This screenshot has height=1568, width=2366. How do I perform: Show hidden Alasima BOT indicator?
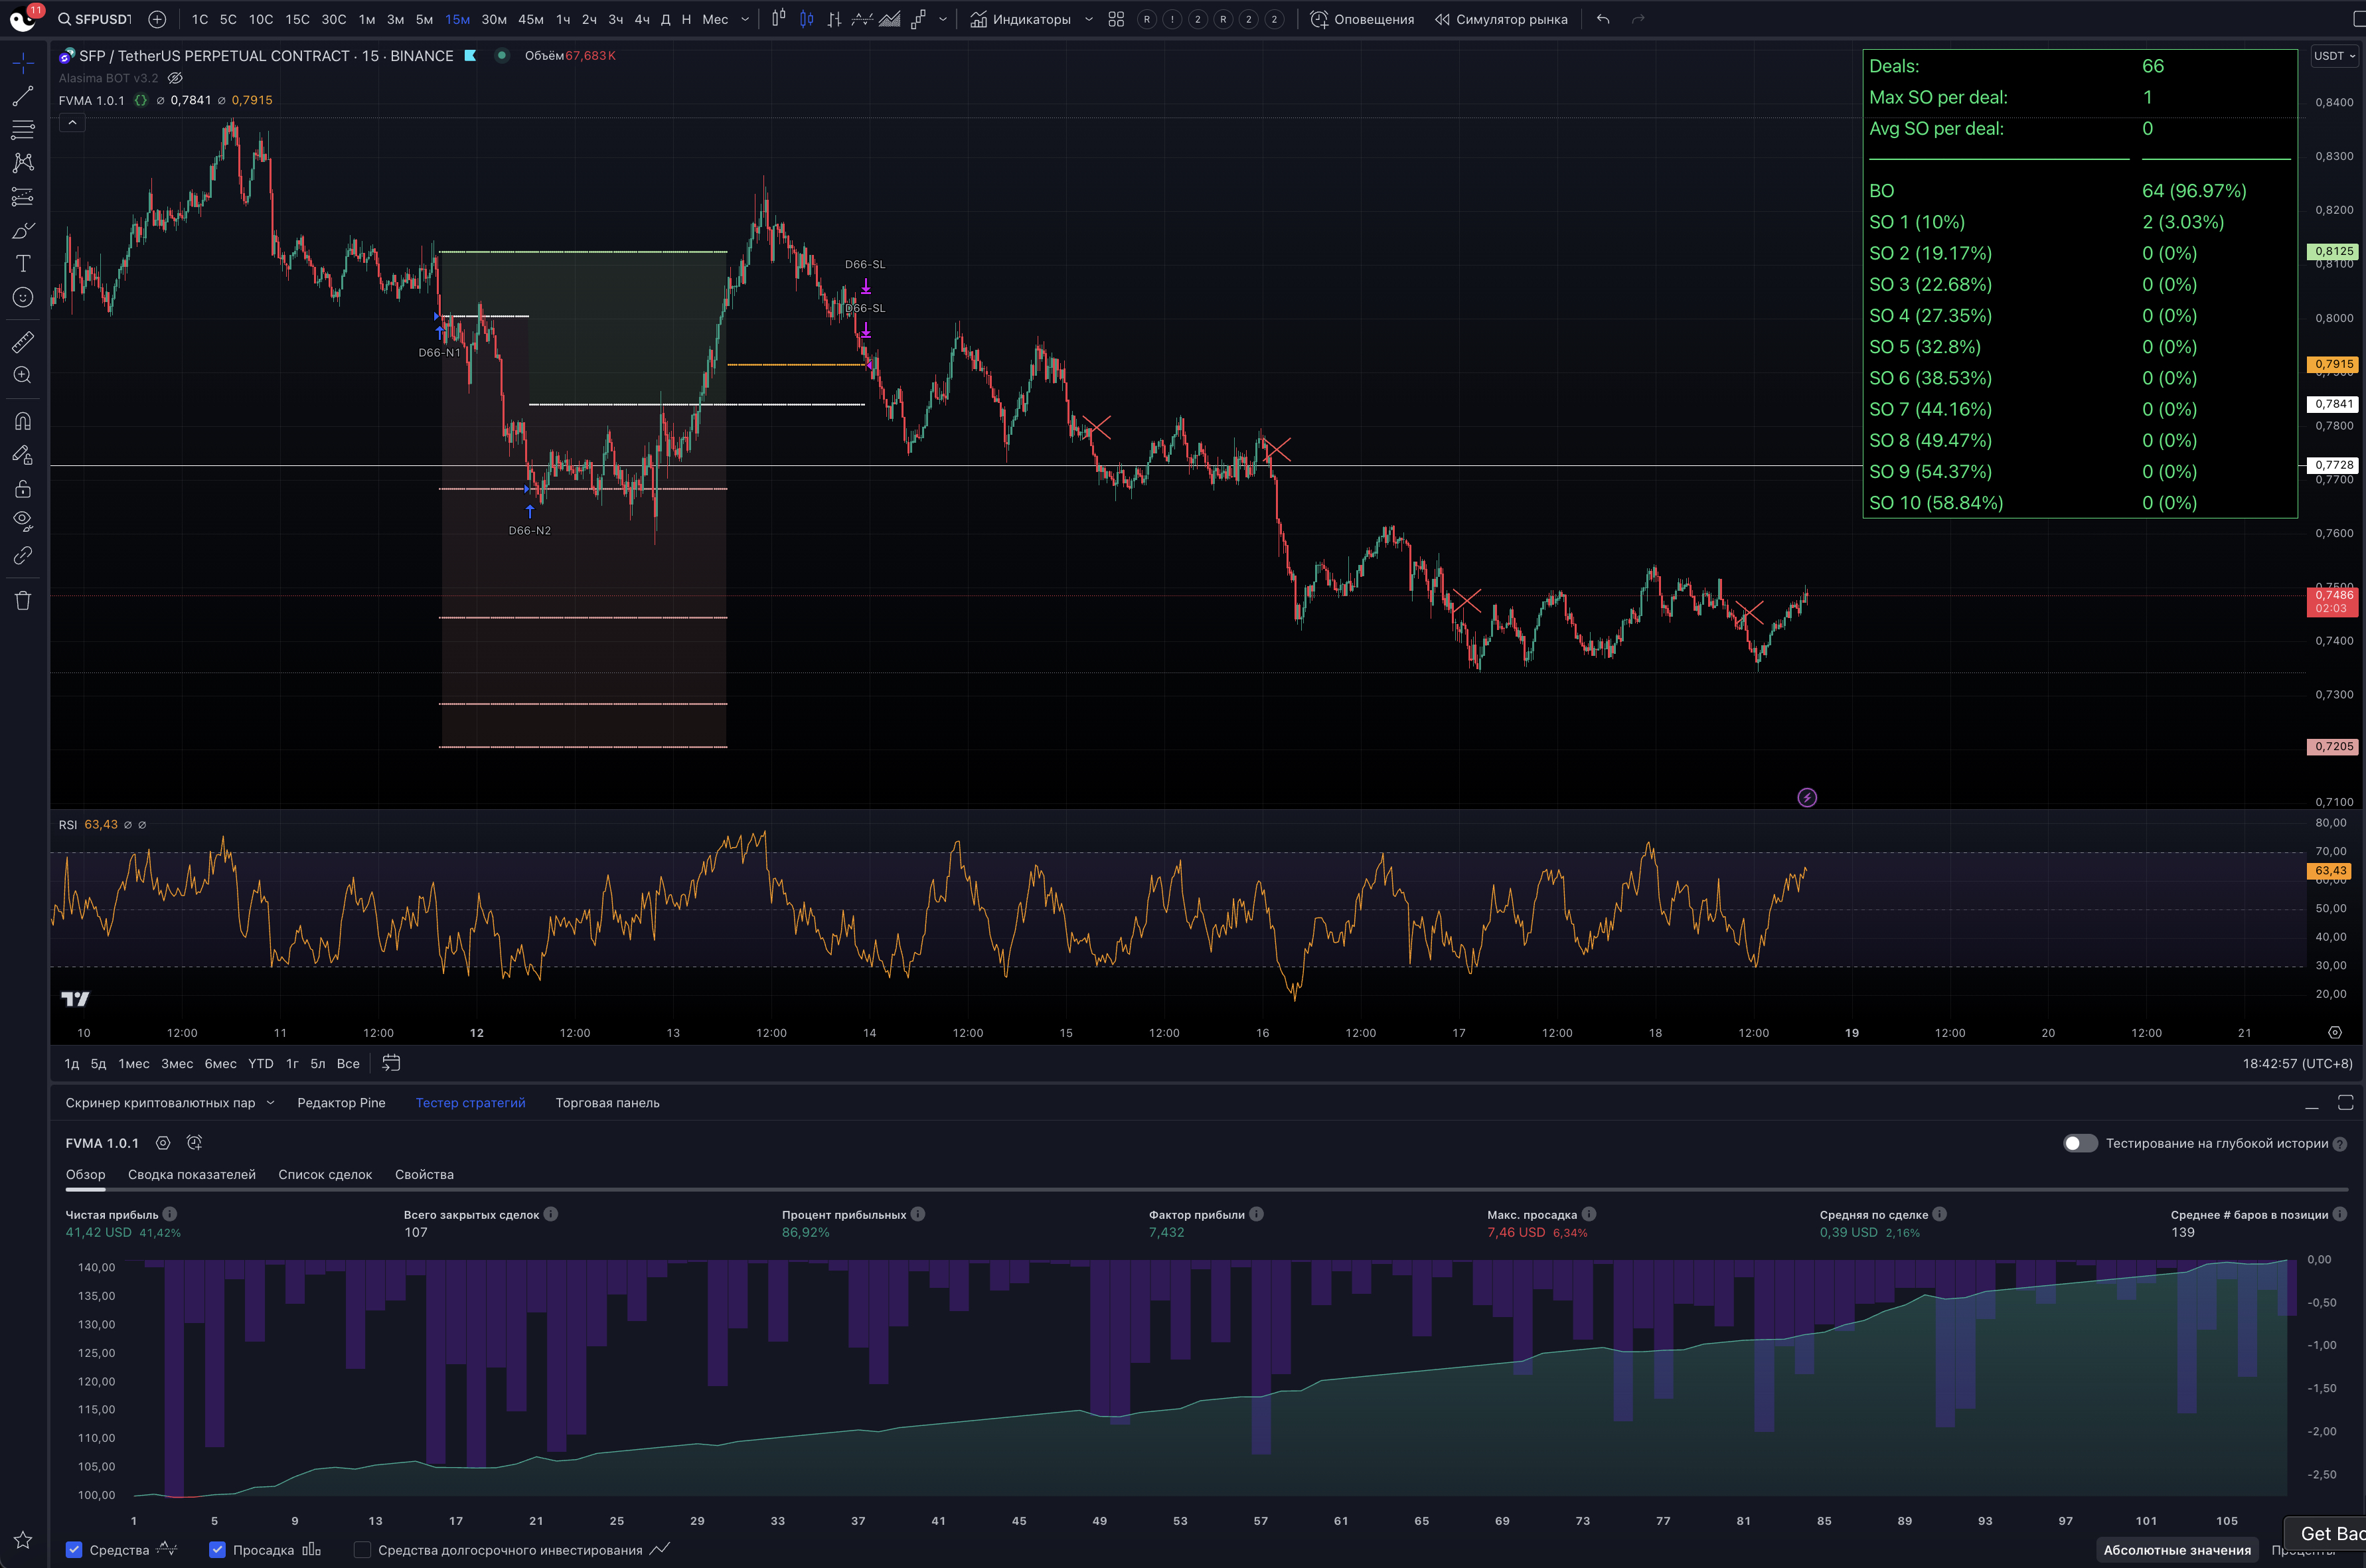[x=175, y=78]
